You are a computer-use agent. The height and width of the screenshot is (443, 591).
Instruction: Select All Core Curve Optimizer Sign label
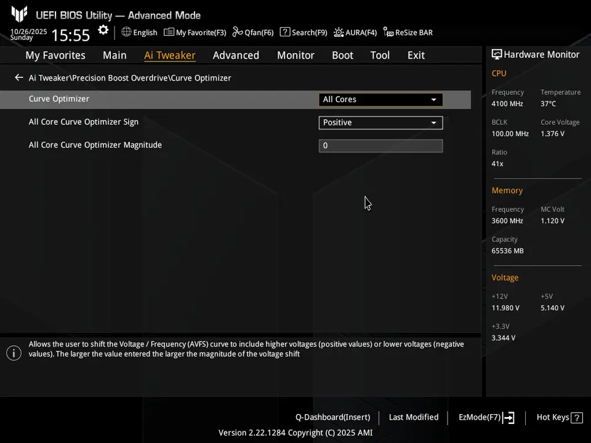tap(84, 122)
